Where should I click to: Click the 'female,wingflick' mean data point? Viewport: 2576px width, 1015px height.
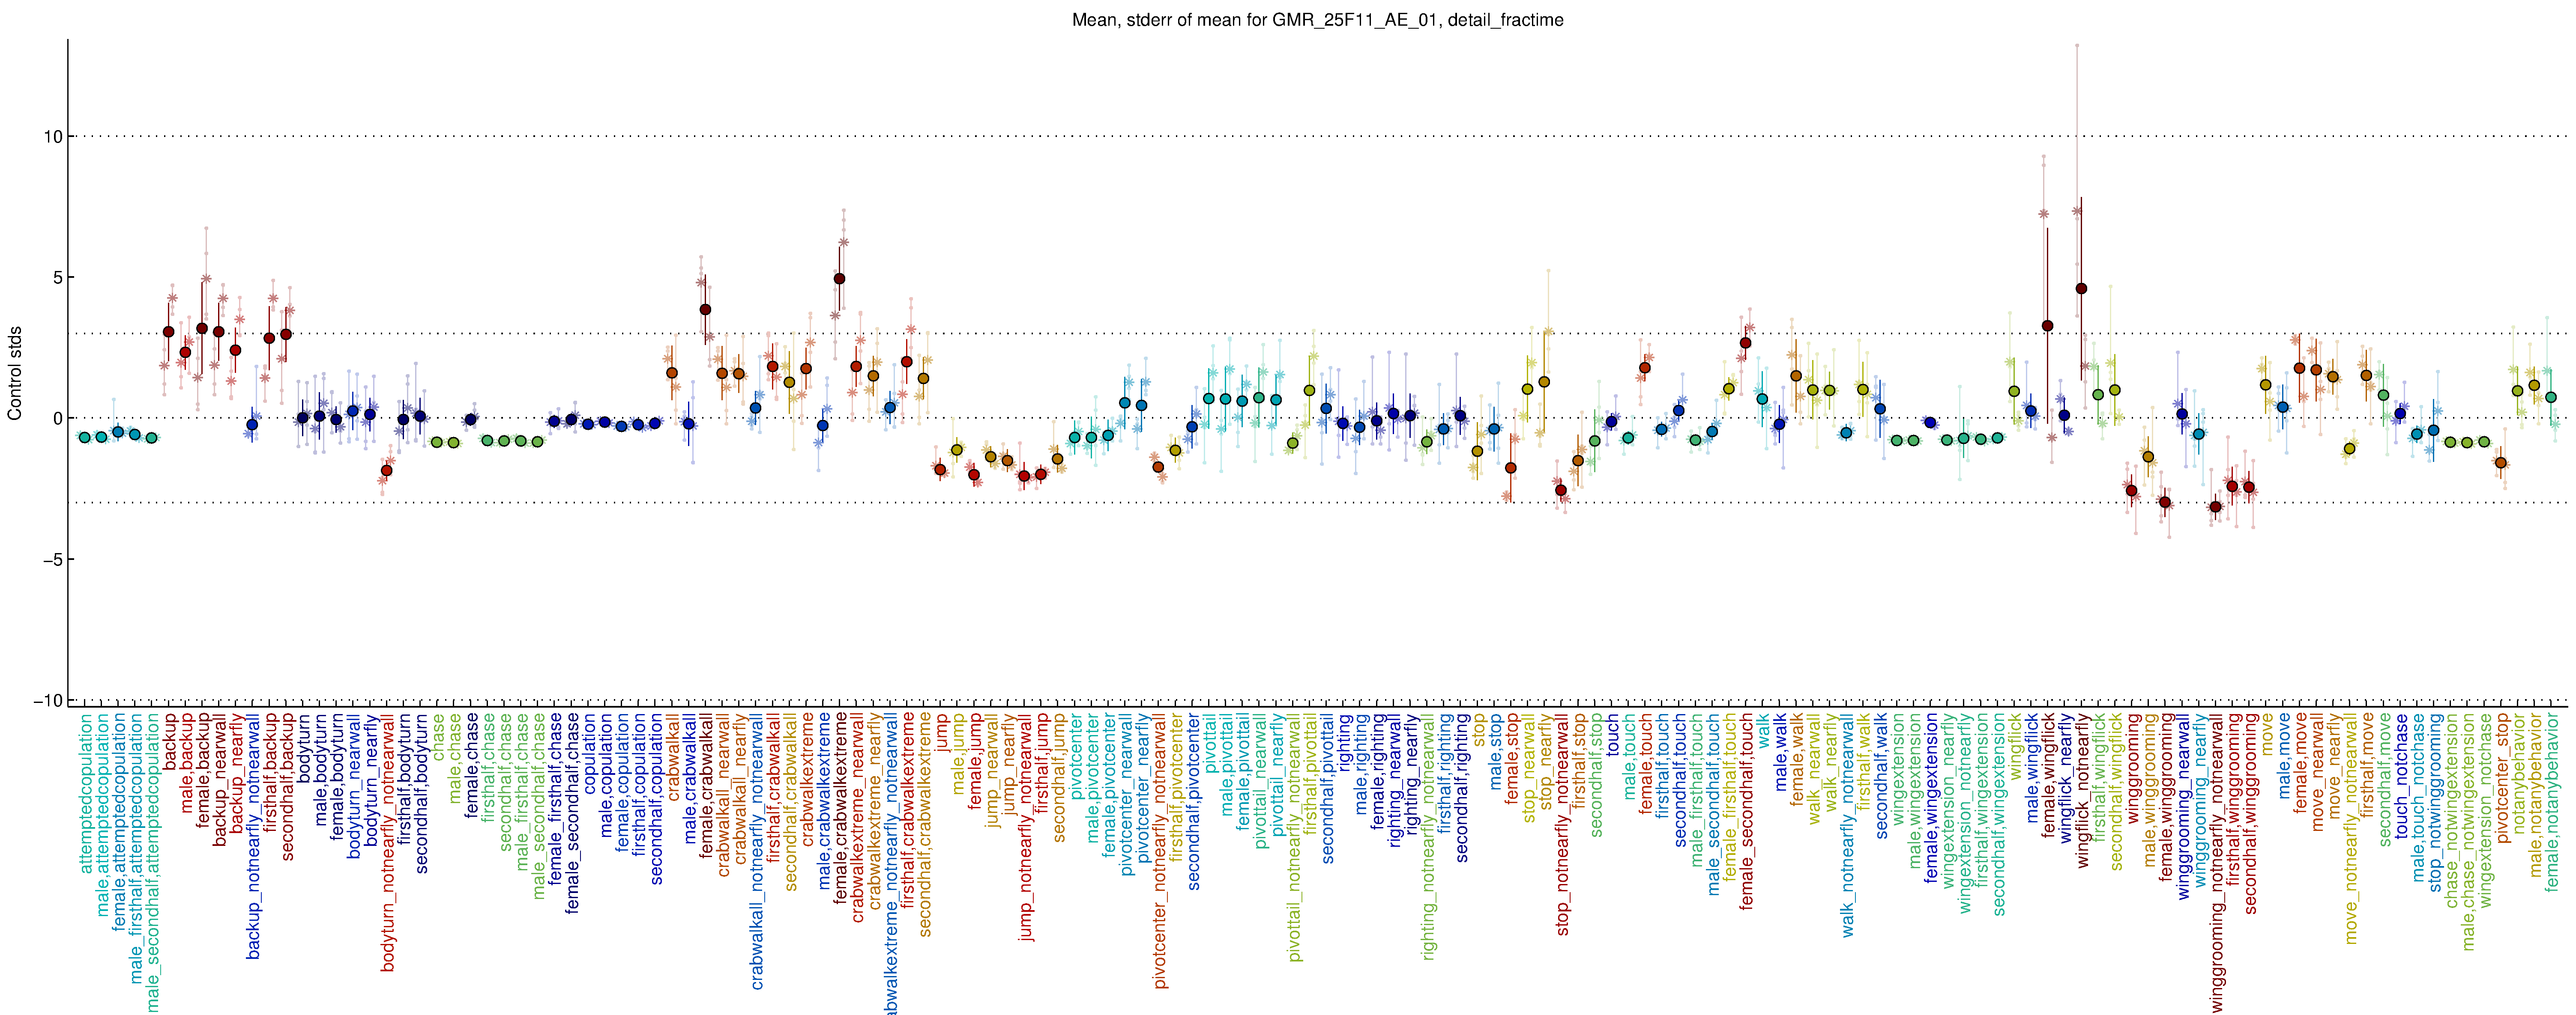click(x=2048, y=326)
